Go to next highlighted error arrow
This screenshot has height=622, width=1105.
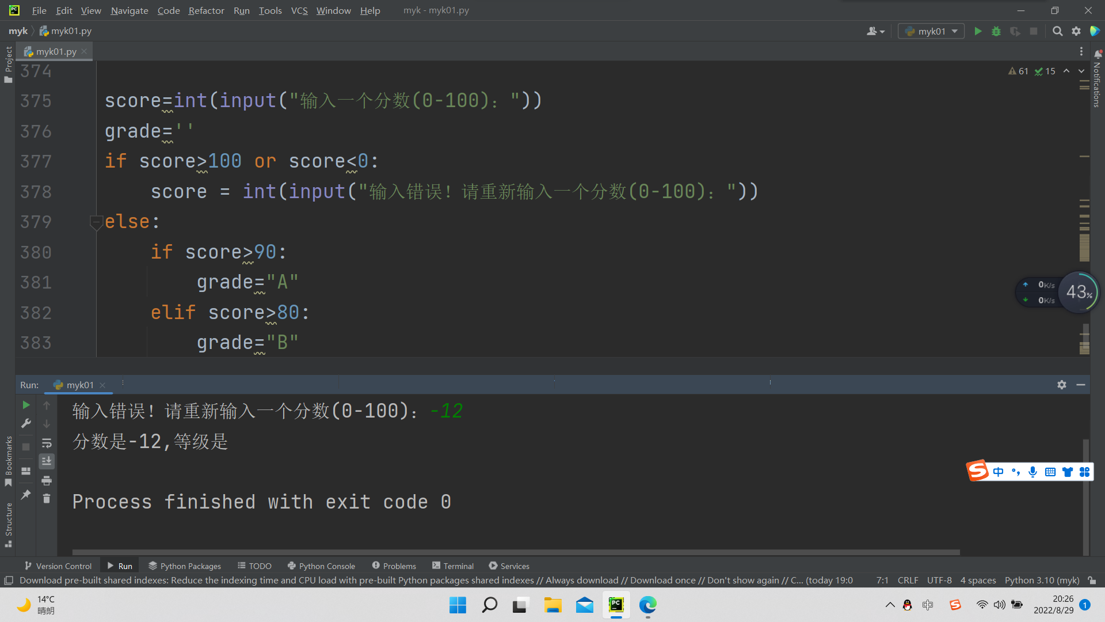[1081, 71]
